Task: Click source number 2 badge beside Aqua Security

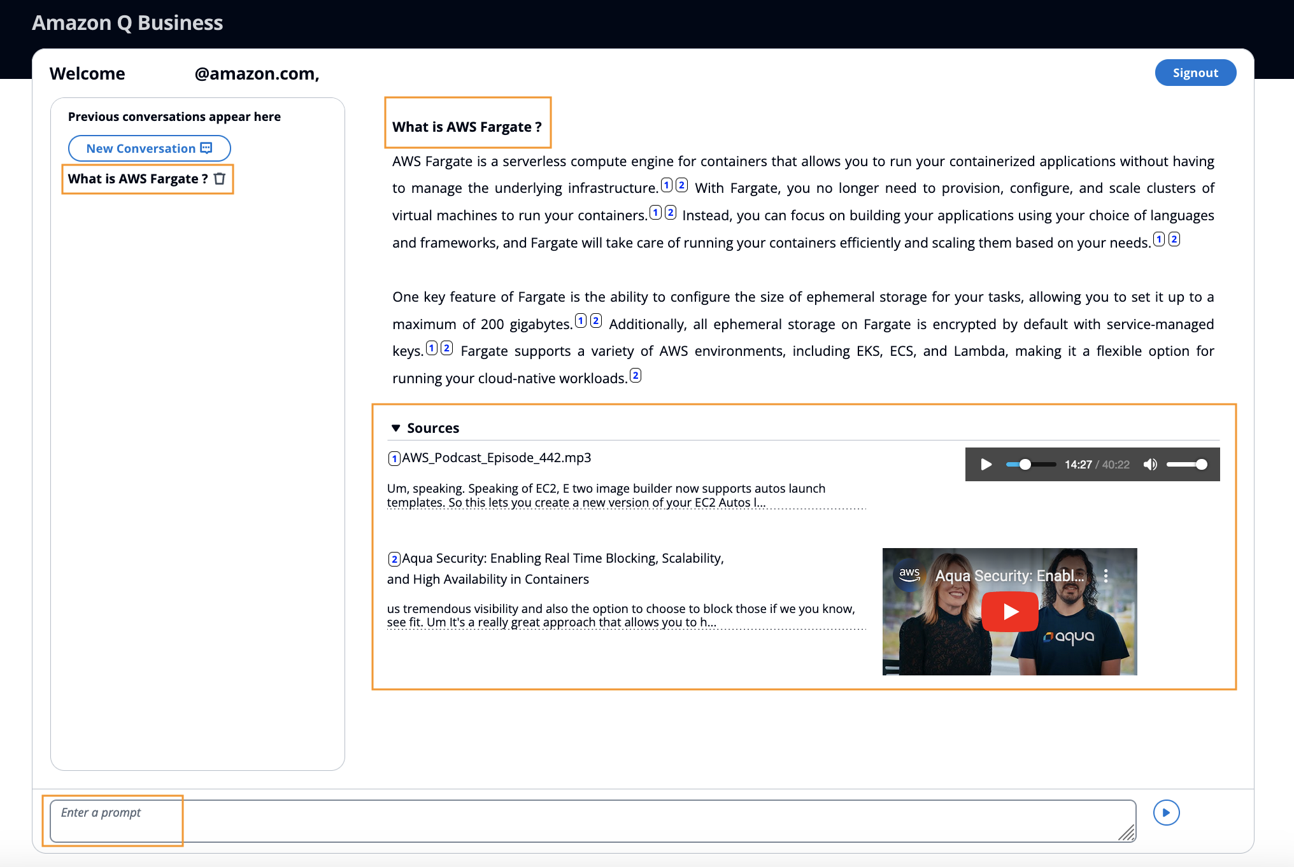Action: [x=394, y=559]
